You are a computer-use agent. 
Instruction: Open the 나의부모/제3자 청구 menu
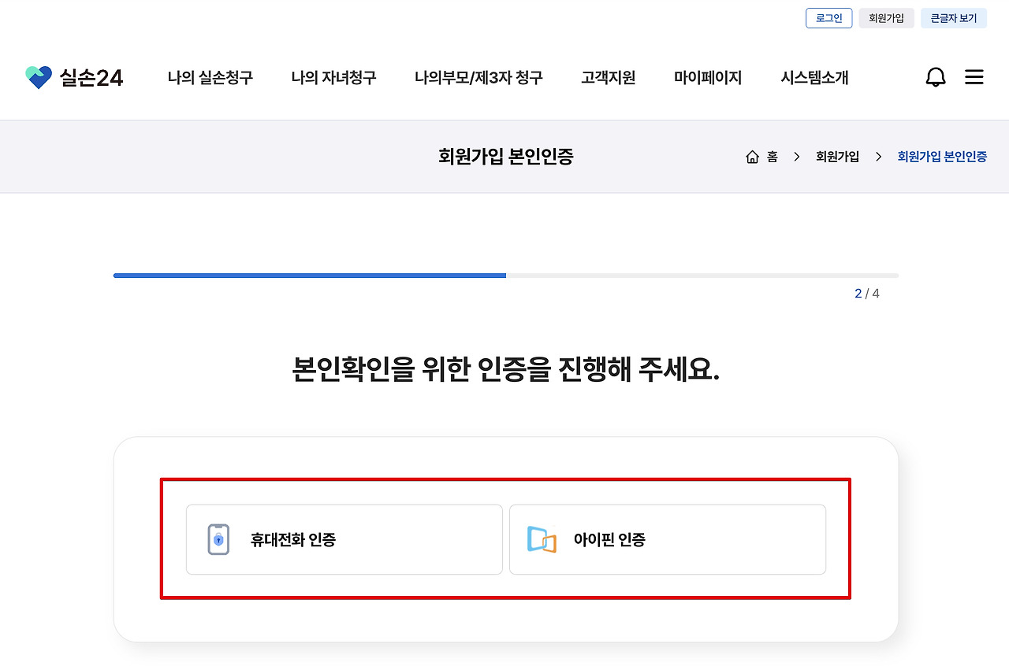[x=478, y=77]
